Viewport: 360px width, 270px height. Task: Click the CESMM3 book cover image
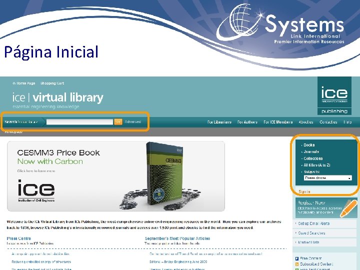pyautogui.click(x=165, y=173)
